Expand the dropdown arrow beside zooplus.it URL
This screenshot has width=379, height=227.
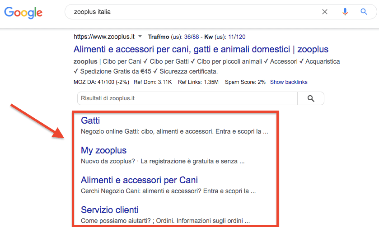pos(140,37)
